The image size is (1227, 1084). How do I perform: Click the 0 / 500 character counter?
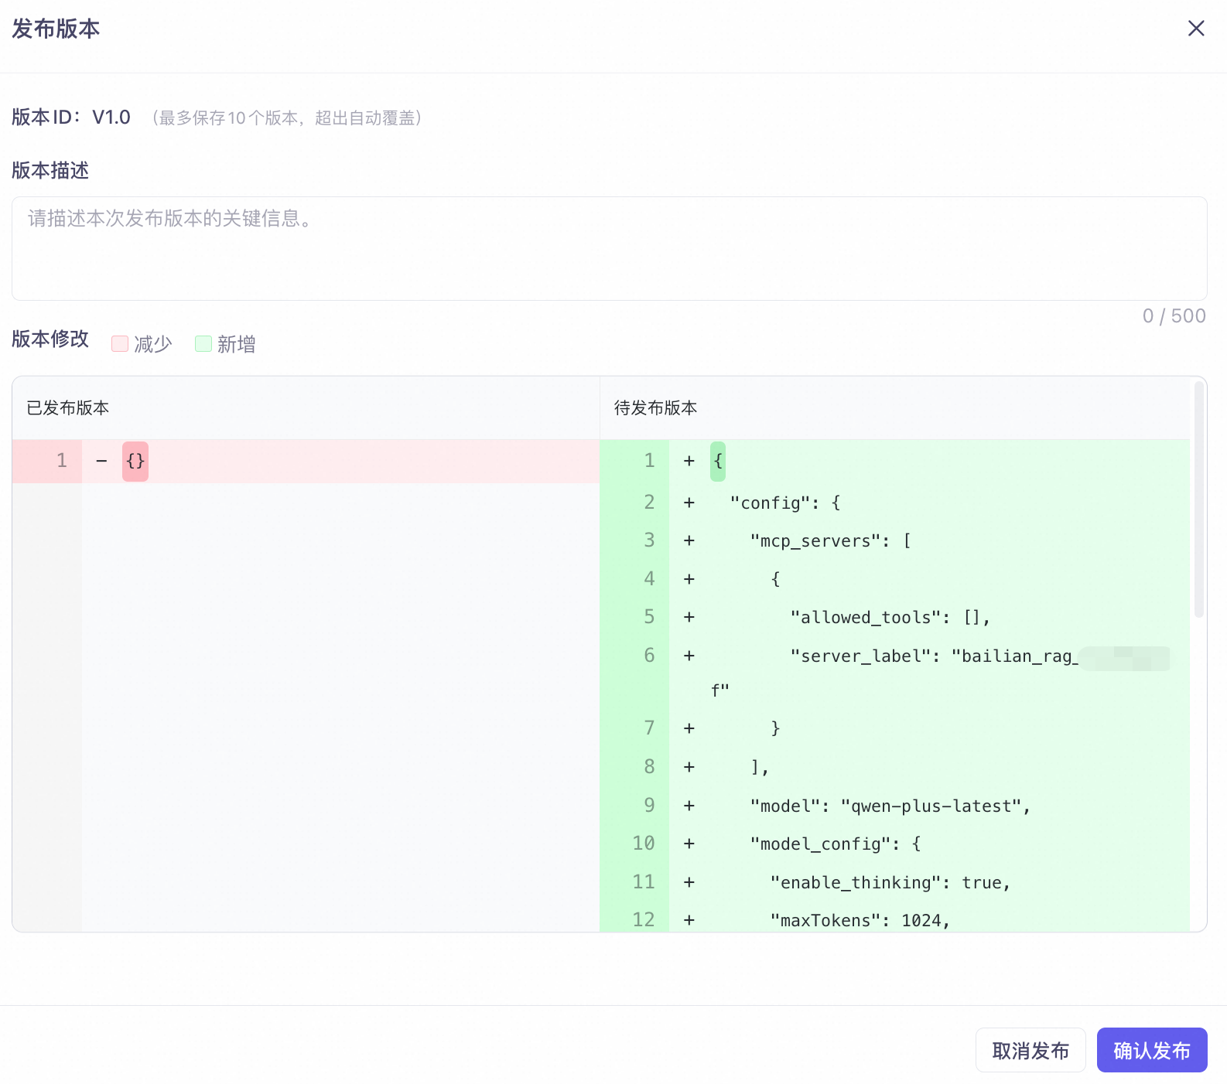(x=1174, y=315)
